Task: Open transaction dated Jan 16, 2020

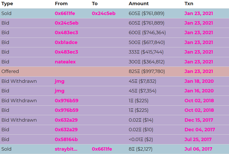Action: tap(199, 91)
